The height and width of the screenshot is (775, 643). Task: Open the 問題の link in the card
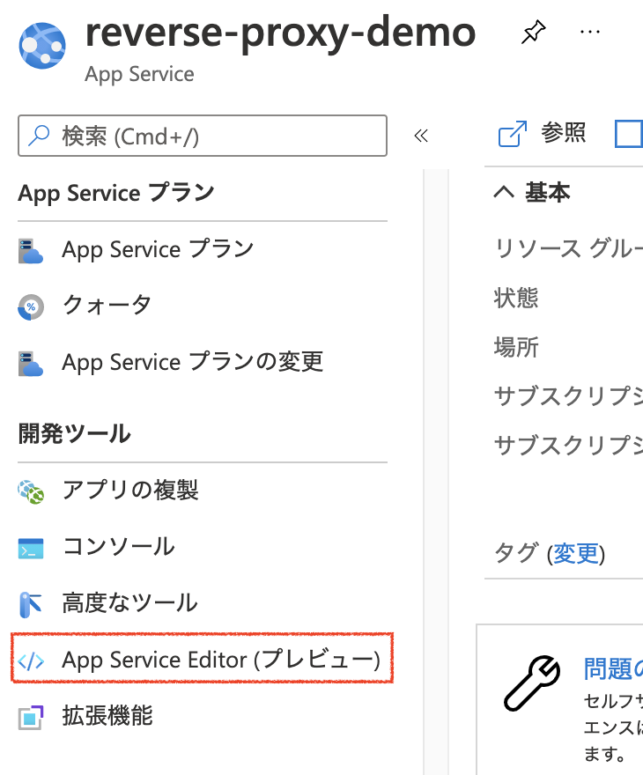point(613,668)
